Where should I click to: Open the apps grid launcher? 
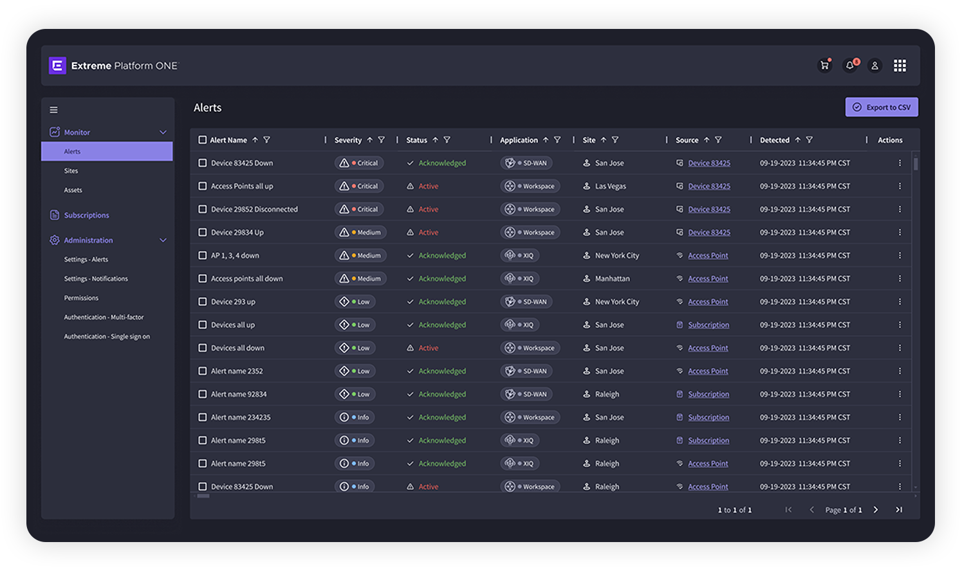(x=900, y=66)
